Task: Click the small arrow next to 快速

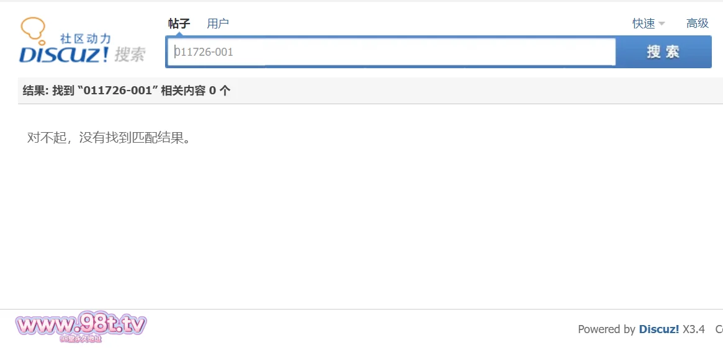Action: point(662,24)
